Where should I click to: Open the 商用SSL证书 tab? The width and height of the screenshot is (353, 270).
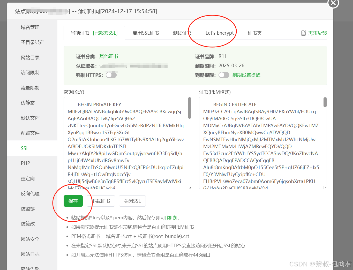click(x=146, y=33)
